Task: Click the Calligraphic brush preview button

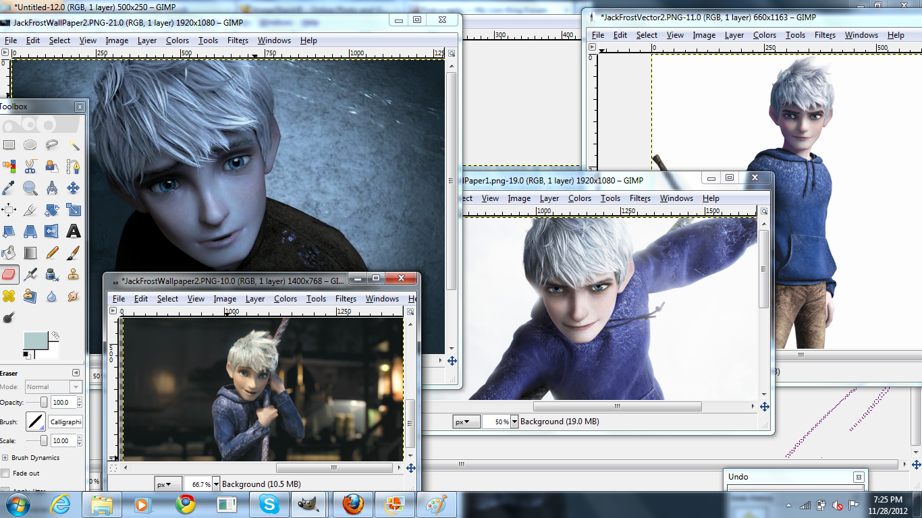Action: click(x=35, y=422)
